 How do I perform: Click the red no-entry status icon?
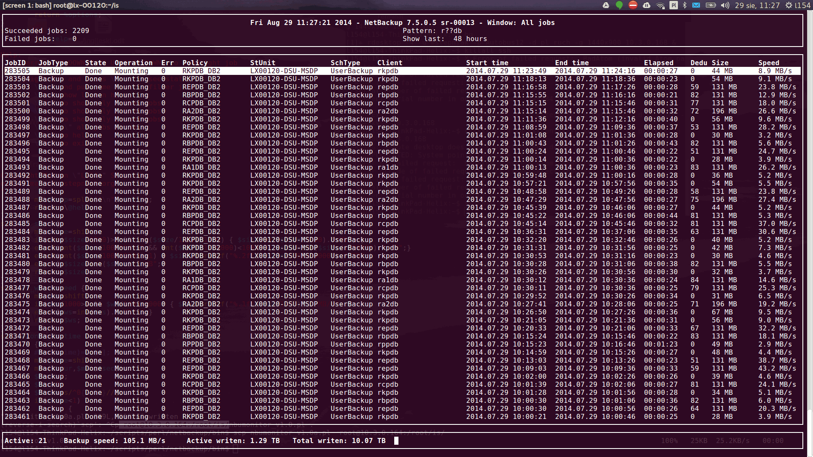click(x=633, y=5)
